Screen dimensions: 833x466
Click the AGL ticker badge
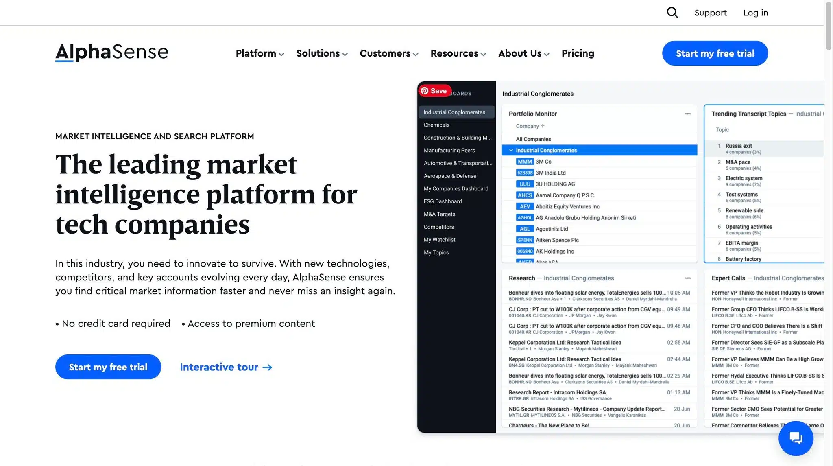click(x=525, y=229)
